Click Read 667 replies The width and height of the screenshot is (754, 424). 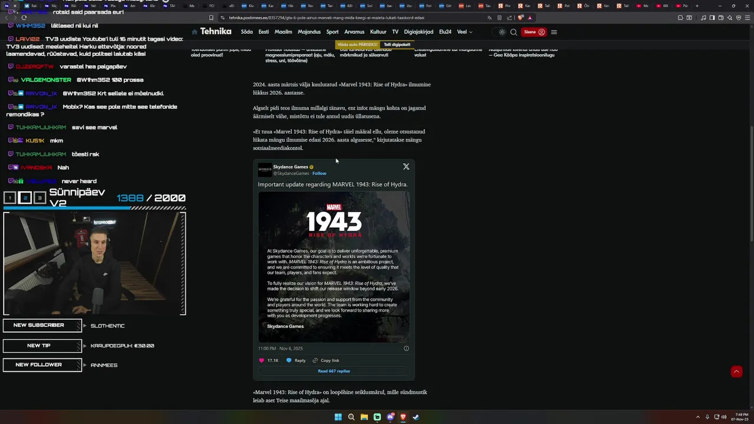click(x=334, y=371)
